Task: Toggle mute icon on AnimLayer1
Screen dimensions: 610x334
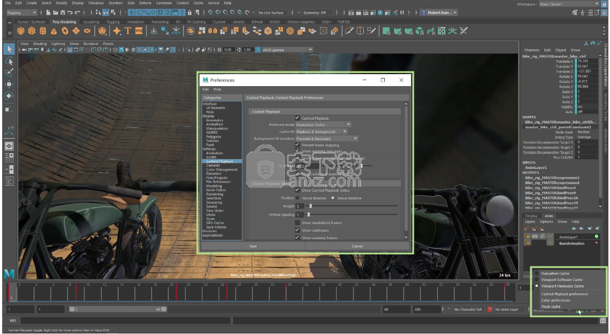Action: (x=542, y=237)
